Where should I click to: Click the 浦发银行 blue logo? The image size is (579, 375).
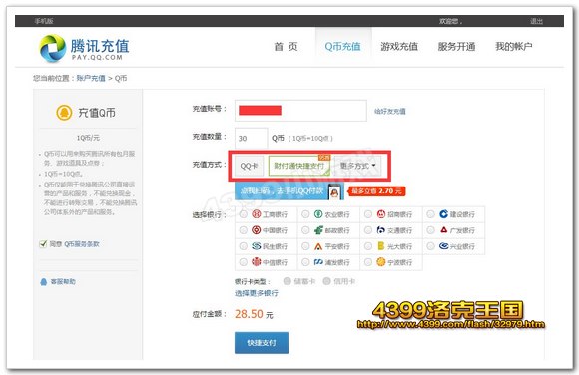(318, 262)
